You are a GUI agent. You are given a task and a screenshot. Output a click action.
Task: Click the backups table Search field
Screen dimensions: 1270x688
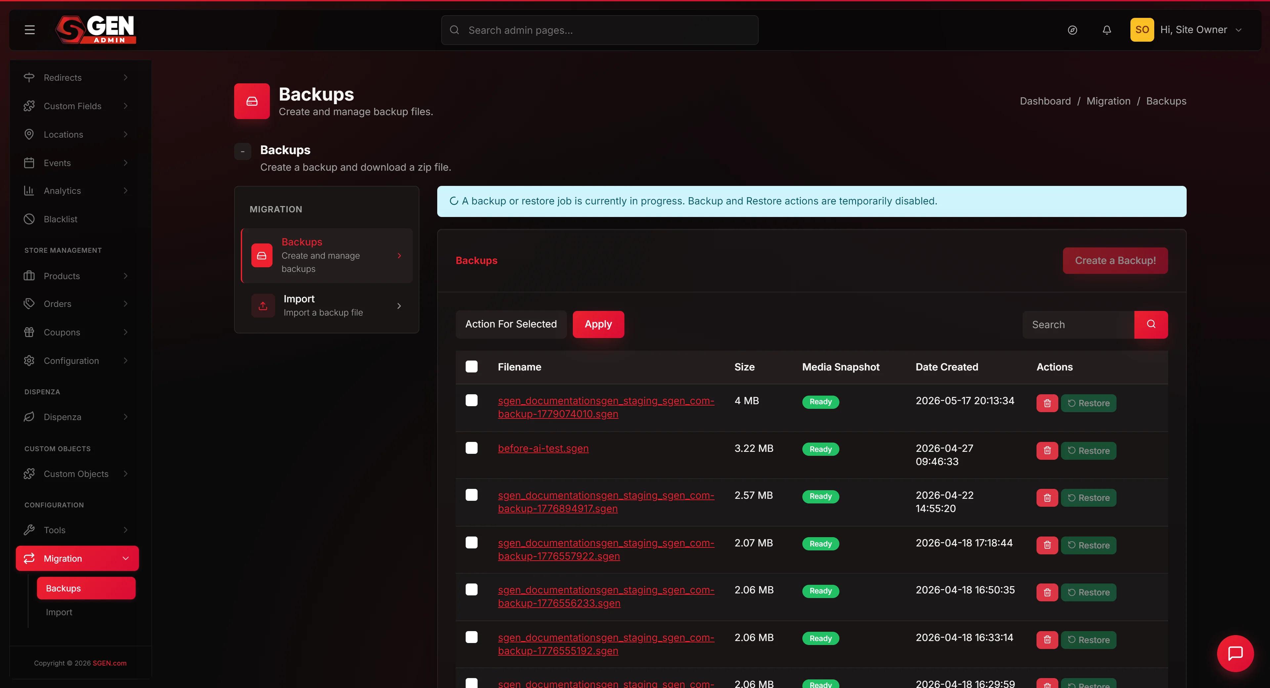pos(1078,324)
